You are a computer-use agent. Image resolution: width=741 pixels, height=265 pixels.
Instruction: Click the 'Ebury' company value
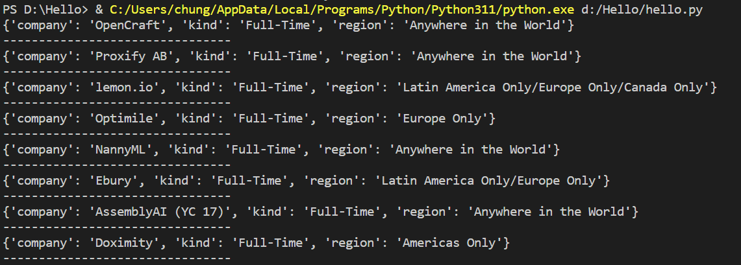[114, 181]
